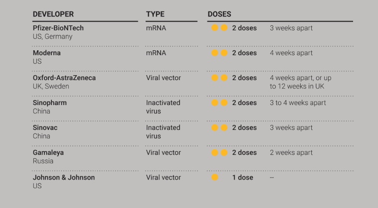Click the single yellow dot for Johnson & Johnson
This screenshot has width=378, height=208.
coord(215,178)
